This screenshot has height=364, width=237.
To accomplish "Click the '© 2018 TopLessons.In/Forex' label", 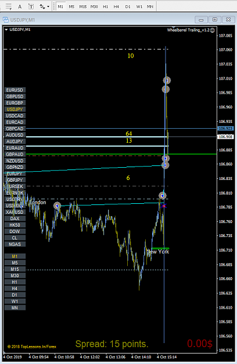I will point(32,347).
